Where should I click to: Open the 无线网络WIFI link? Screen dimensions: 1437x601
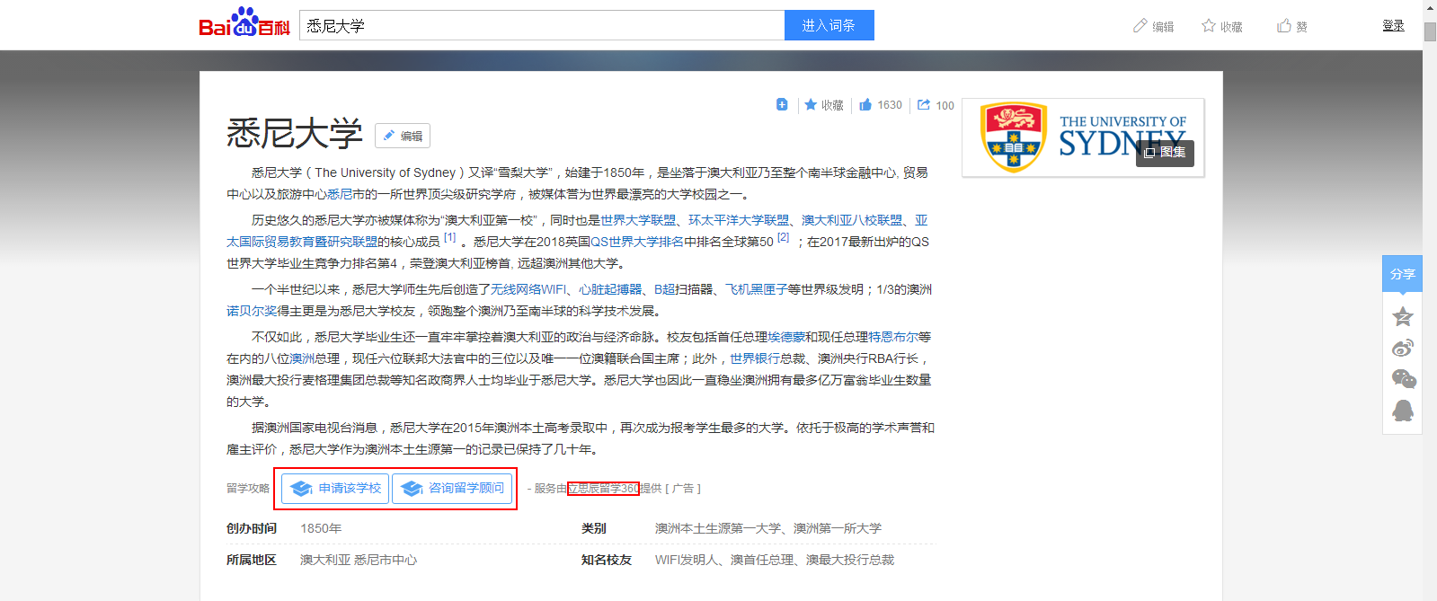528,289
